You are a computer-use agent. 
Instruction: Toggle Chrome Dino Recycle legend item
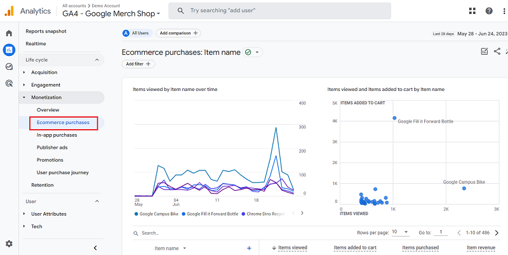click(264, 214)
